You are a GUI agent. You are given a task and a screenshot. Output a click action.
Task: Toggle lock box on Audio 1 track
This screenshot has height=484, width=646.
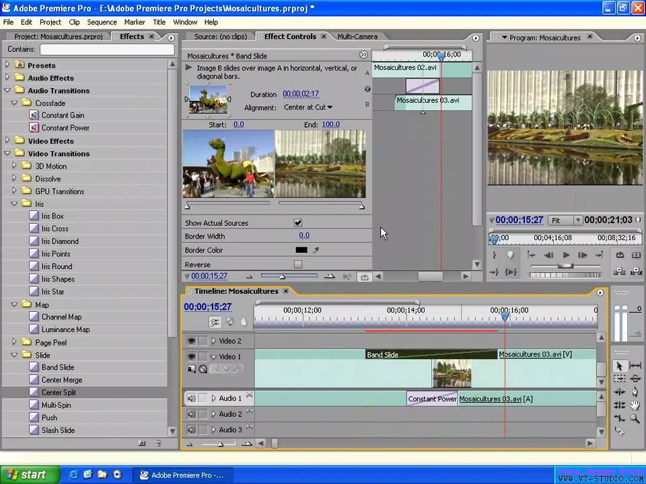[203, 399]
